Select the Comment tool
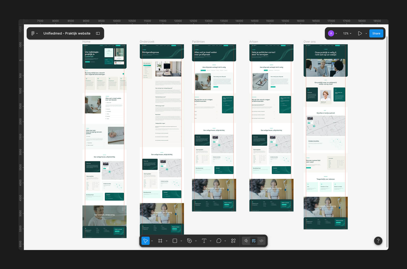This screenshot has width=407, height=269. click(219, 241)
